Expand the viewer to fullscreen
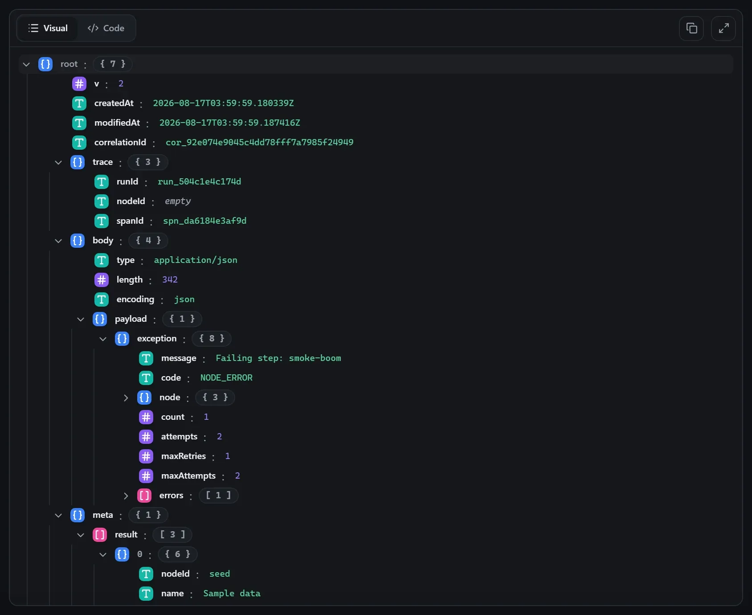Screen dimensions: 752x615 click(x=723, y=29)
